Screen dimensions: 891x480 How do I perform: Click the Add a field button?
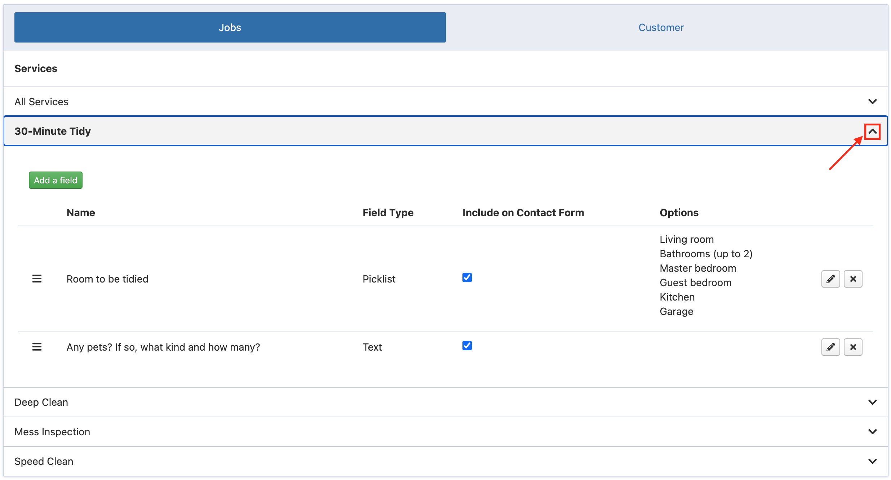56,180
